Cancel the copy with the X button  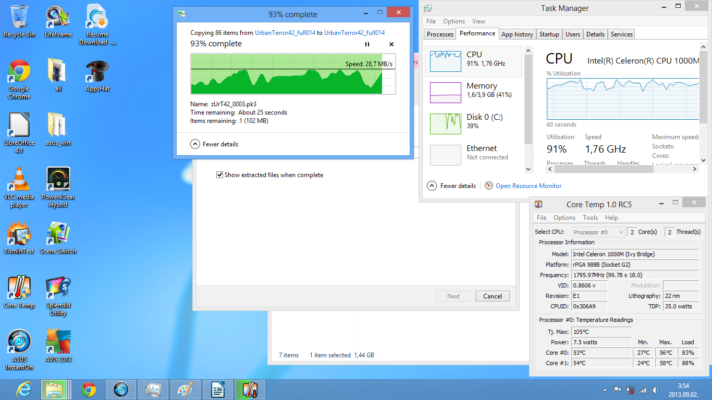coord(391,44)
